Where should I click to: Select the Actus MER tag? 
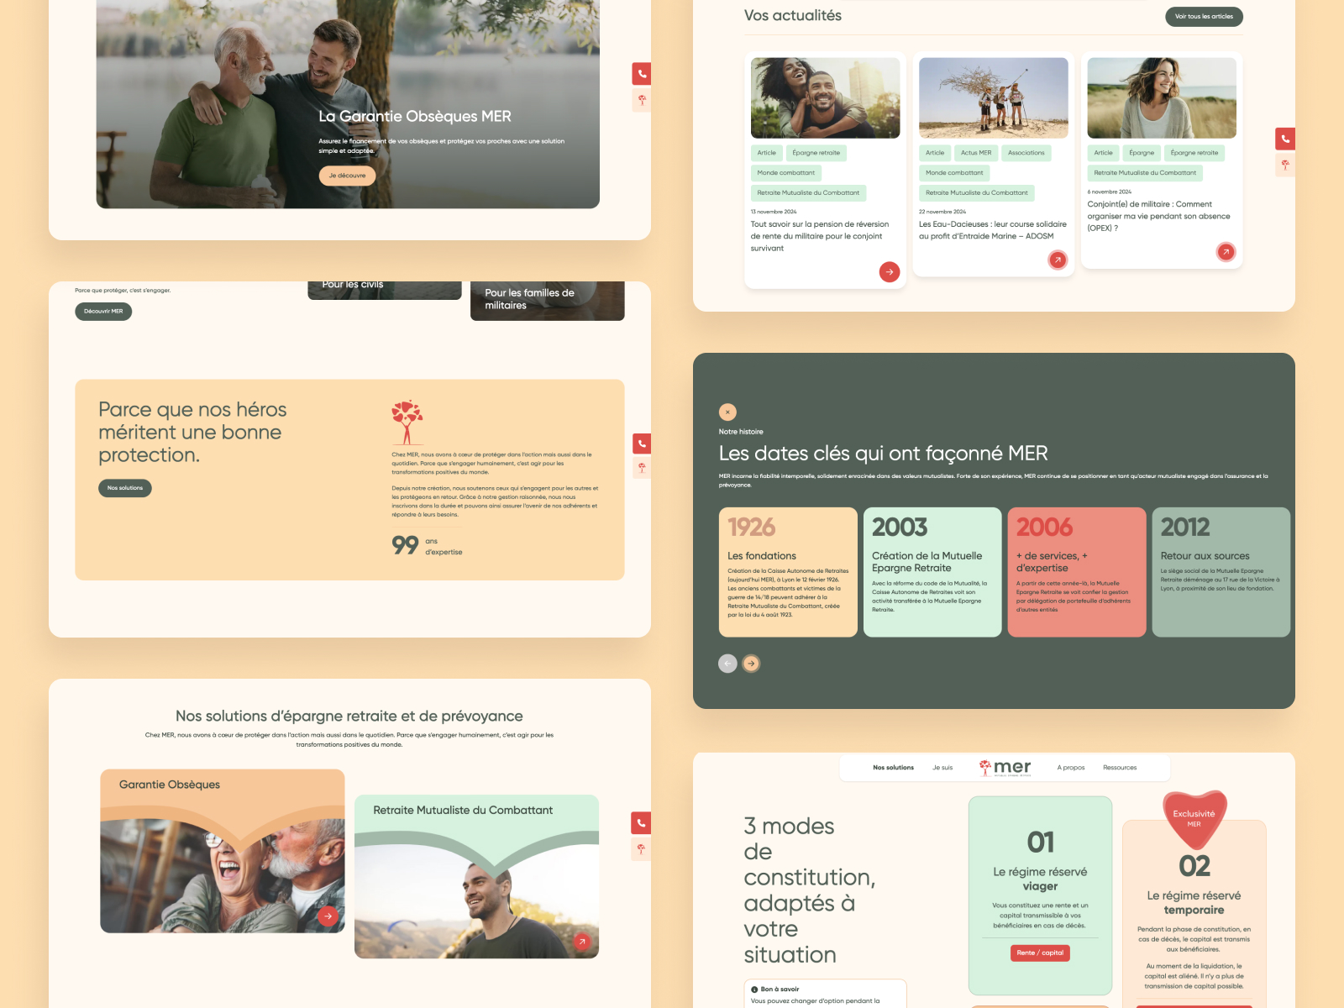[x=976, y=153]
